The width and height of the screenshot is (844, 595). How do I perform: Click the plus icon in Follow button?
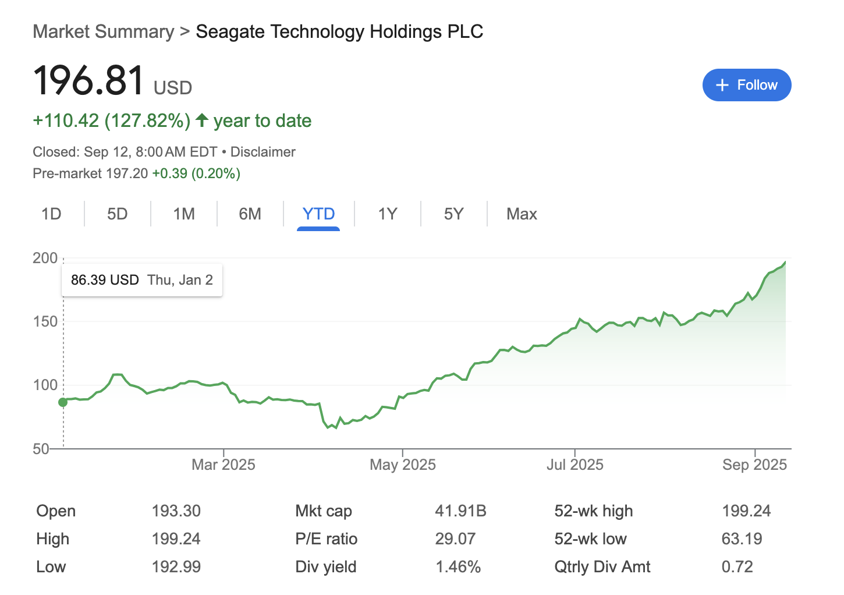(x=722, y=85)
